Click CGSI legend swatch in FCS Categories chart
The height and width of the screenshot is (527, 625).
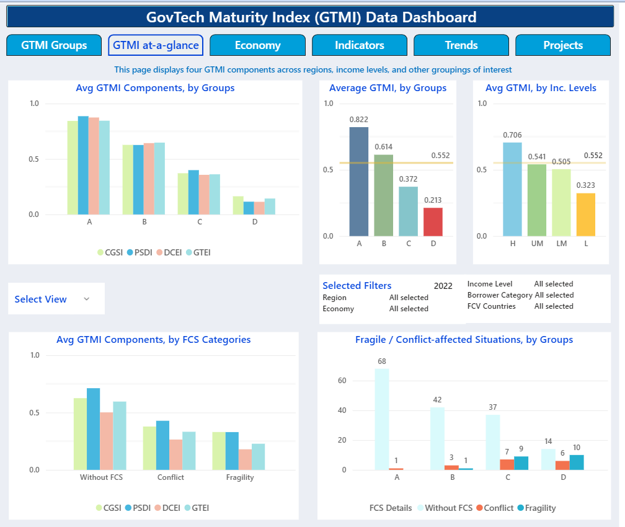tap(99, 508)
